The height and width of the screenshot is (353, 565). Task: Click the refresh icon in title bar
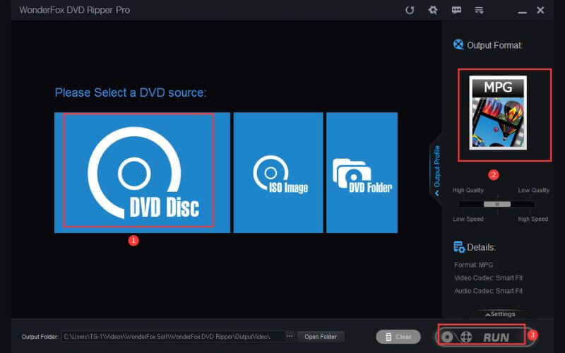(x=410, y=10)
